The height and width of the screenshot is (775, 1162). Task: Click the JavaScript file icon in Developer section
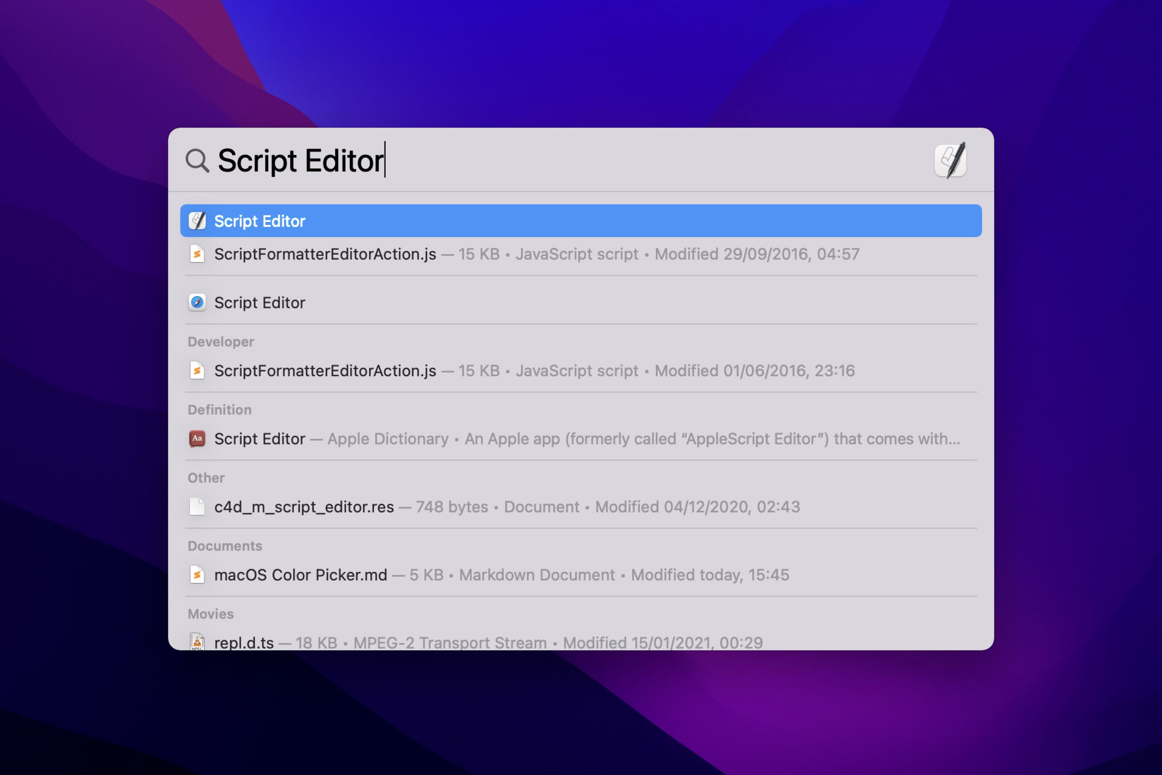pos(197,371)
